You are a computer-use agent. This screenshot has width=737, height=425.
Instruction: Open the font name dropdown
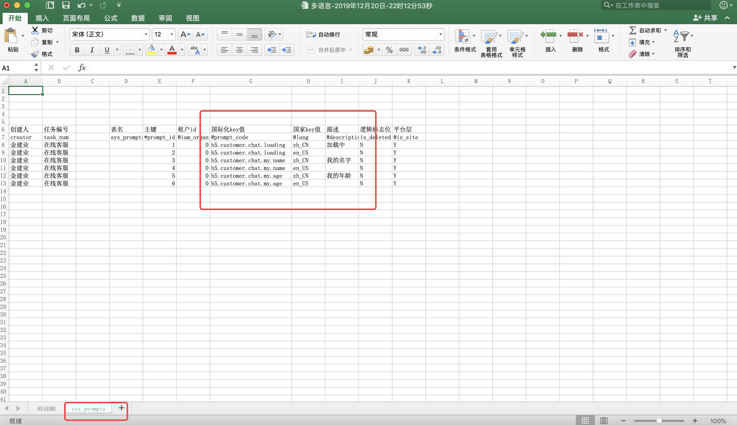click(146, 34)
